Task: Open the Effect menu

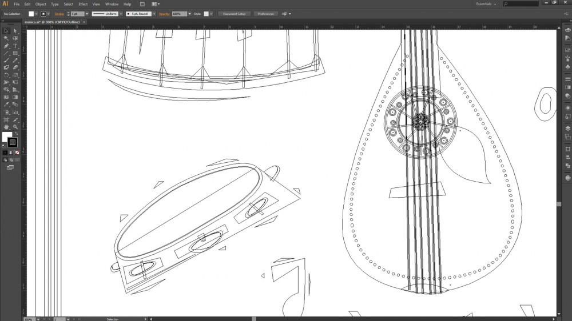Action: 83,4
